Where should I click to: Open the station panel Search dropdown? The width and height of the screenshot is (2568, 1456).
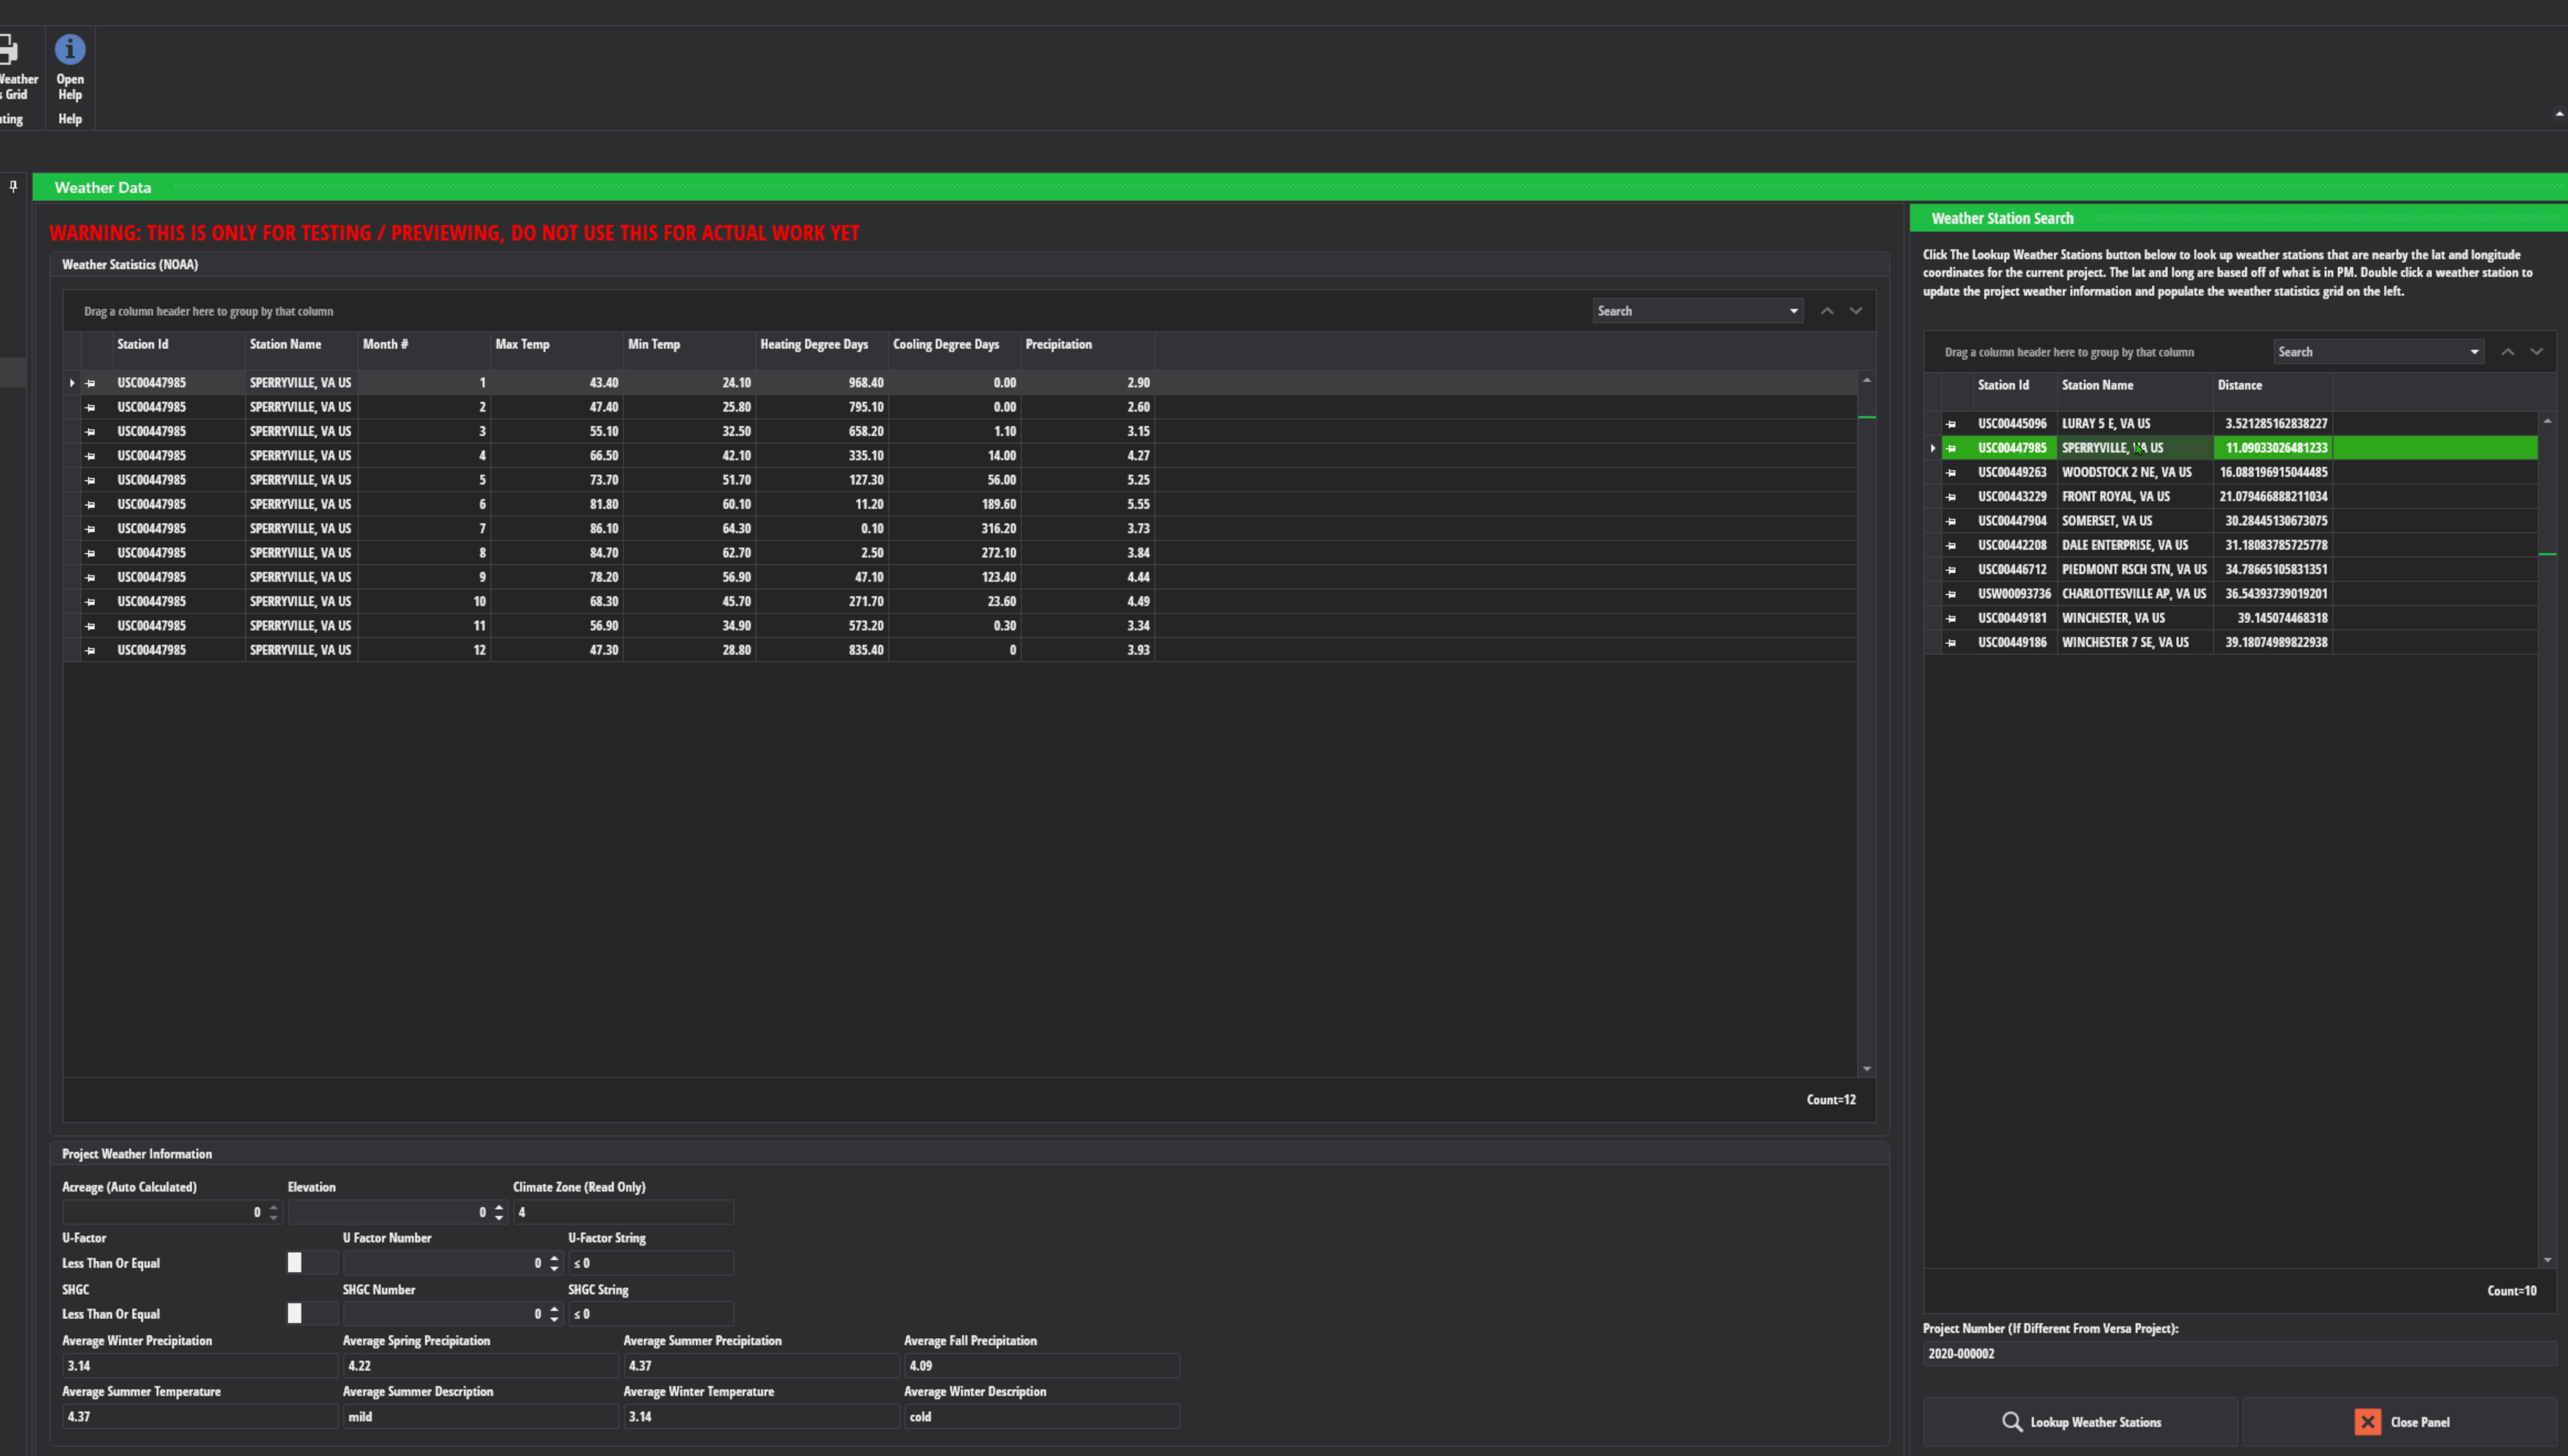coord(2474,352)
